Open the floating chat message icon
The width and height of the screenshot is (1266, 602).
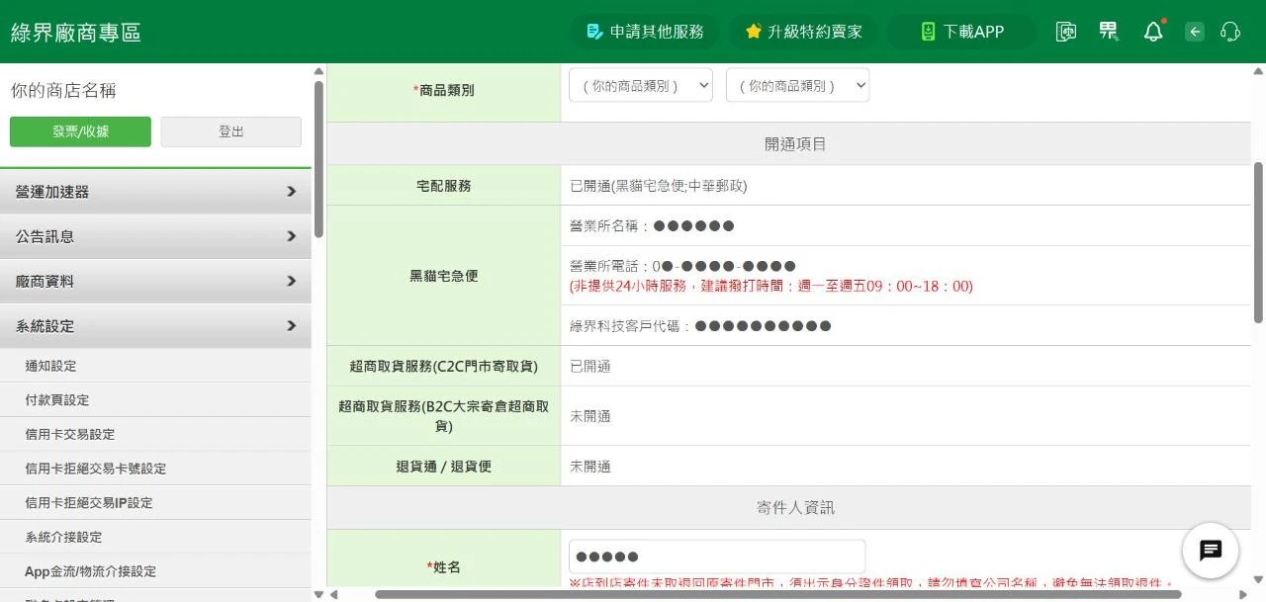click(x=1211, y=551)
